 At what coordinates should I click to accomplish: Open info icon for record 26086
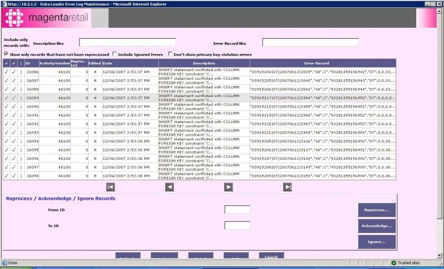[x=21, y=72]
